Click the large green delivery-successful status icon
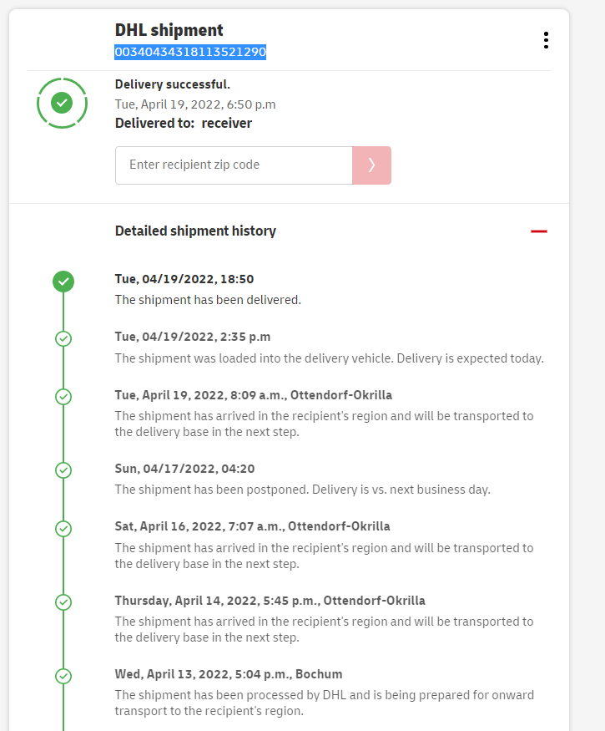The width and height of the screenshot is (605, 731). 62,103
